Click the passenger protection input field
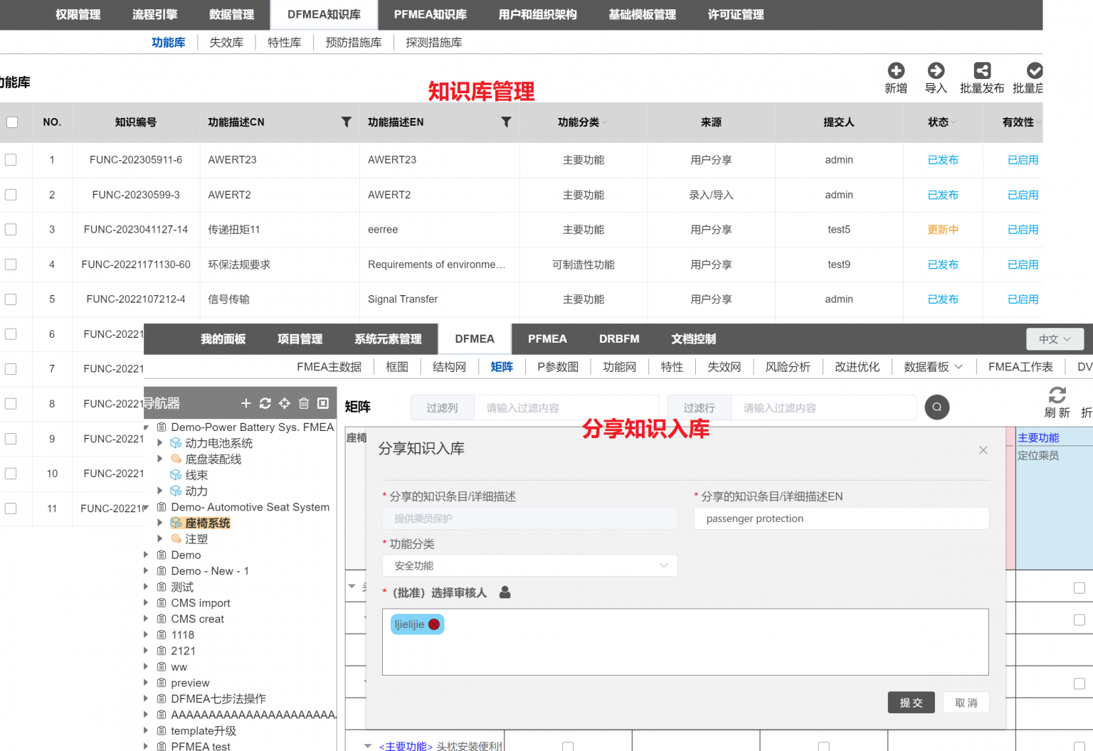The width and height of the screenshot is (1093, 751). (x=841, y=518)
